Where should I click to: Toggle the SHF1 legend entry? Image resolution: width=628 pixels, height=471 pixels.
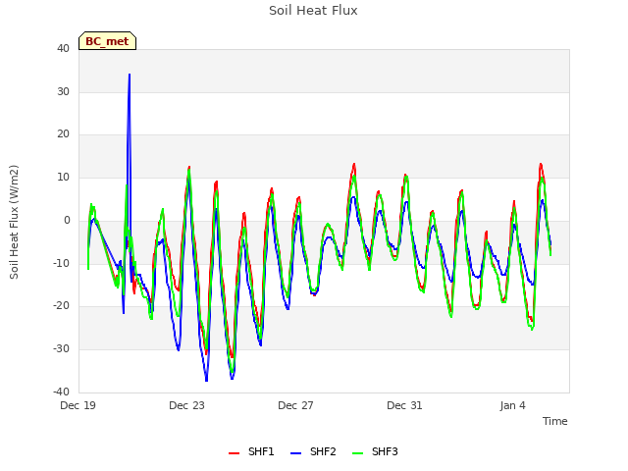(251, 451)
